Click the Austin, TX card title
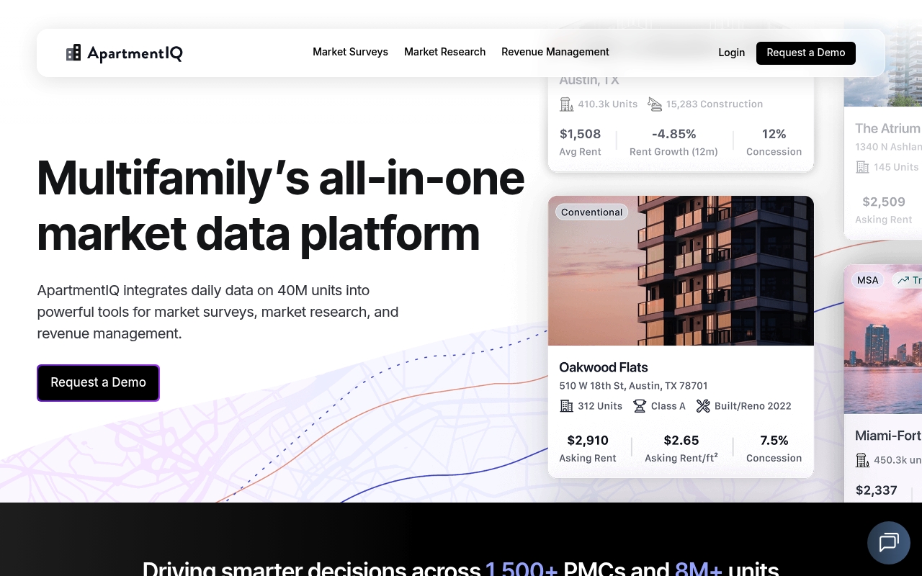Screen dimensions: 922x576 click(x=589, y=80)
